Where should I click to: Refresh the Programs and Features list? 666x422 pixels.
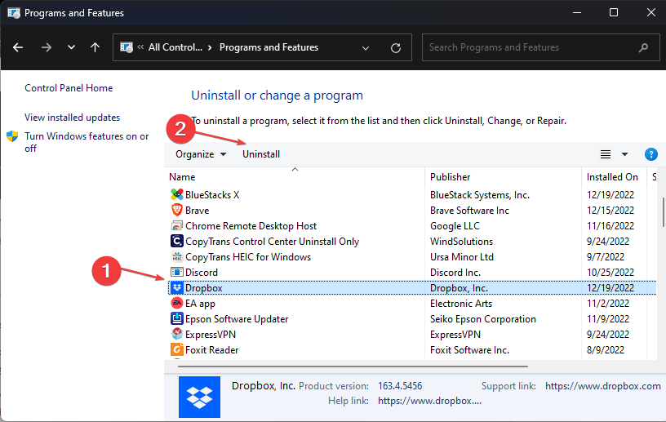(395, 47)
